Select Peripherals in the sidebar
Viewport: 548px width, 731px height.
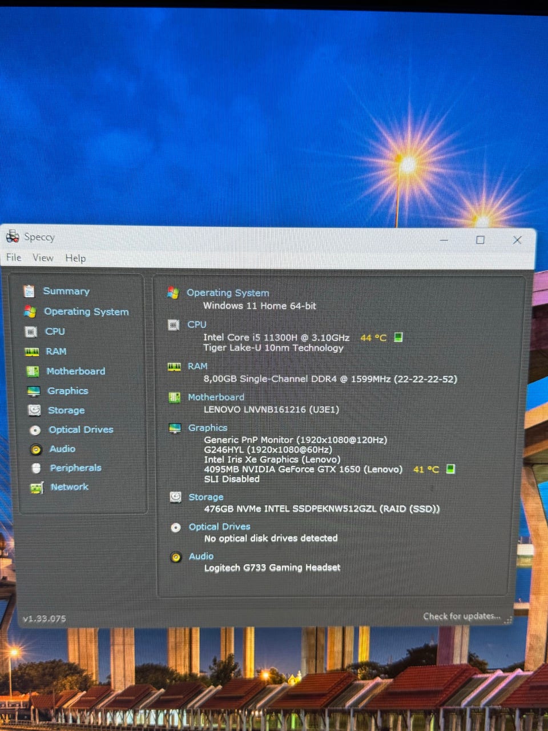(76, 468)
